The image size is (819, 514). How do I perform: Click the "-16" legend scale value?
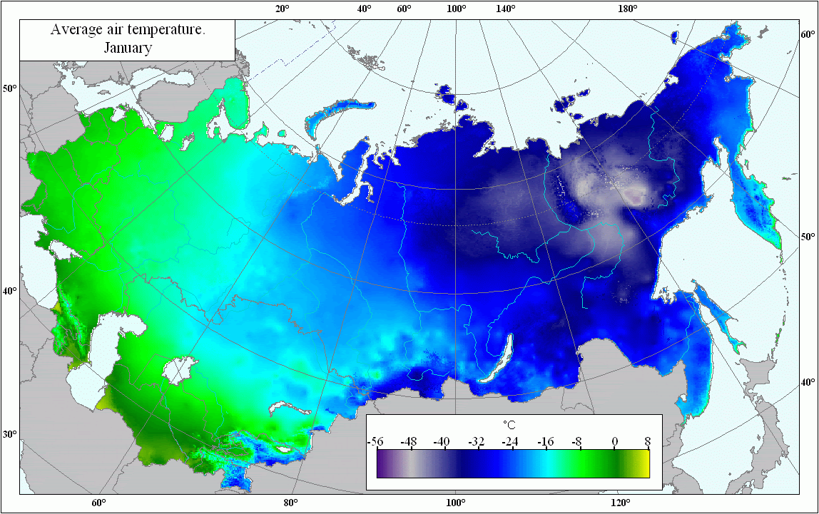tap(545, 442)
